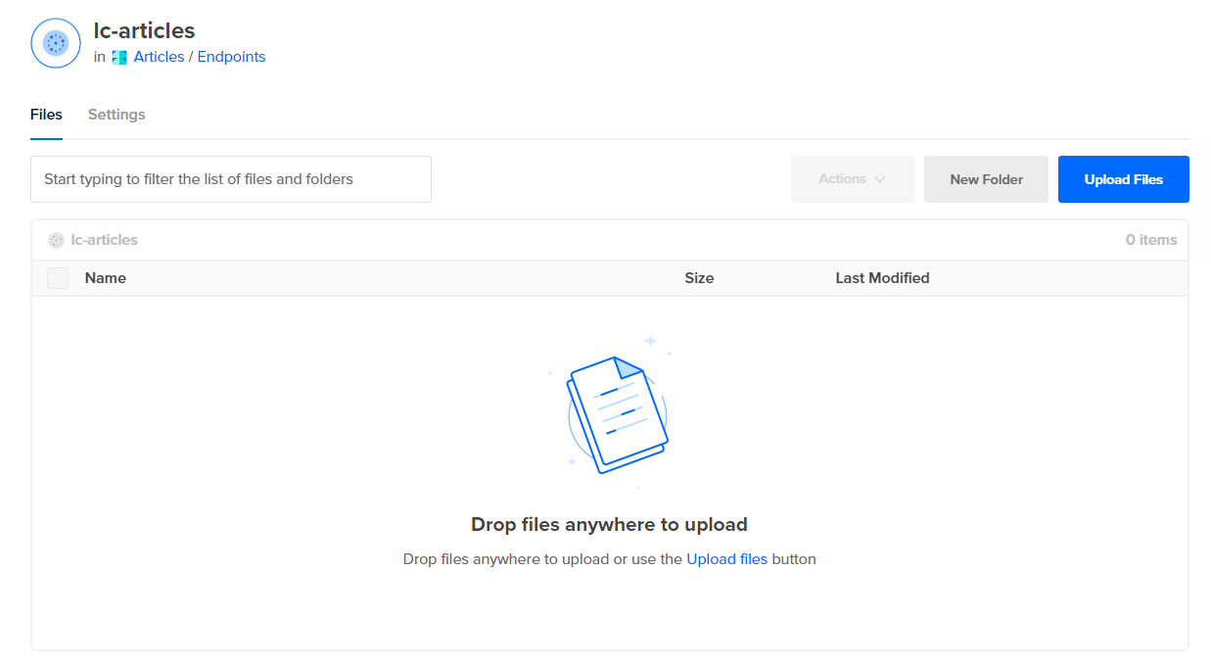Click the 0 items count text
Viewport: 1211px width, 669px height.
pos(1151,240)
